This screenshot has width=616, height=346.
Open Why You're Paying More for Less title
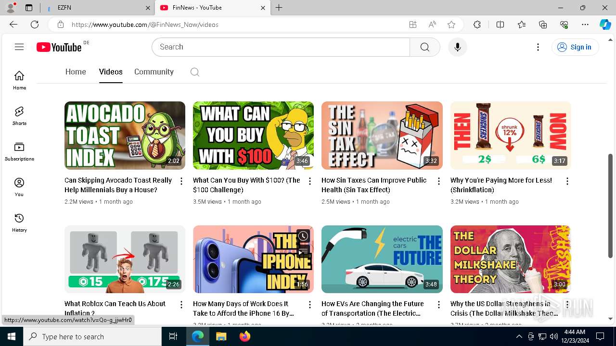point(501,185)
